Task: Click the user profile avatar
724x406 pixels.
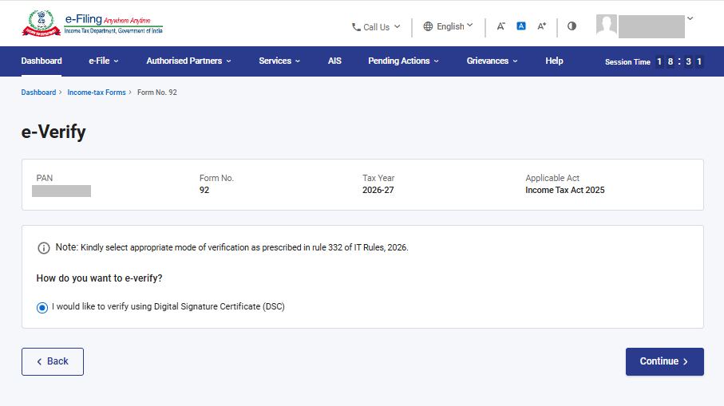Action: point(606,25)
